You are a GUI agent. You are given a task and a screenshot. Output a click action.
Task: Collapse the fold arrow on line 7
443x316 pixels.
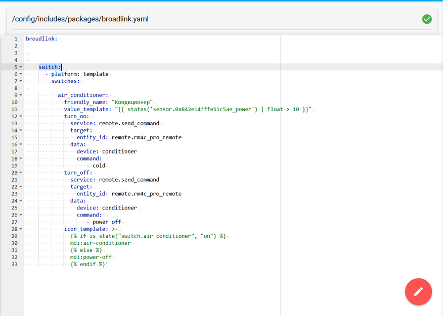(x=21, y=81)
